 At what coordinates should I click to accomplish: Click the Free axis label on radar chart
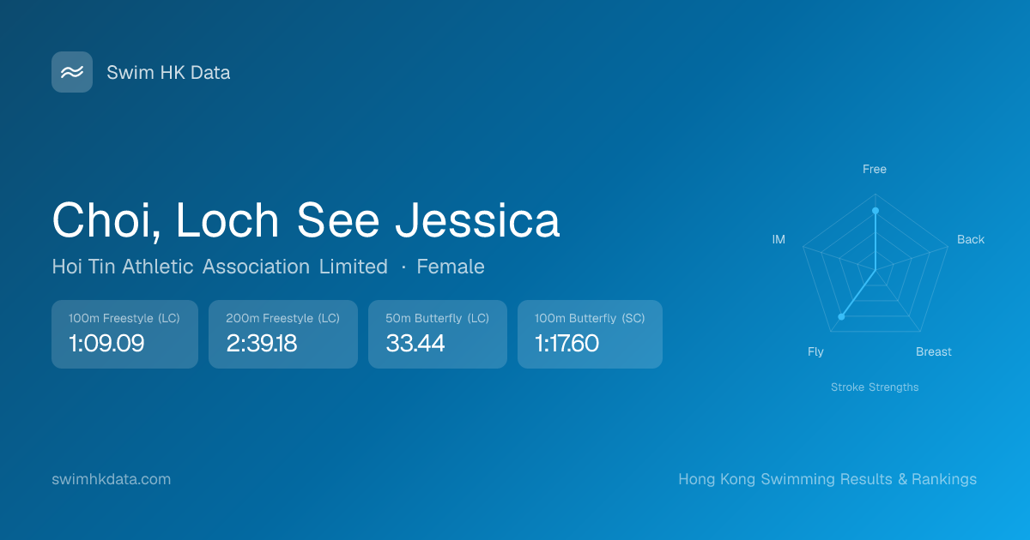tap(875, 169)
